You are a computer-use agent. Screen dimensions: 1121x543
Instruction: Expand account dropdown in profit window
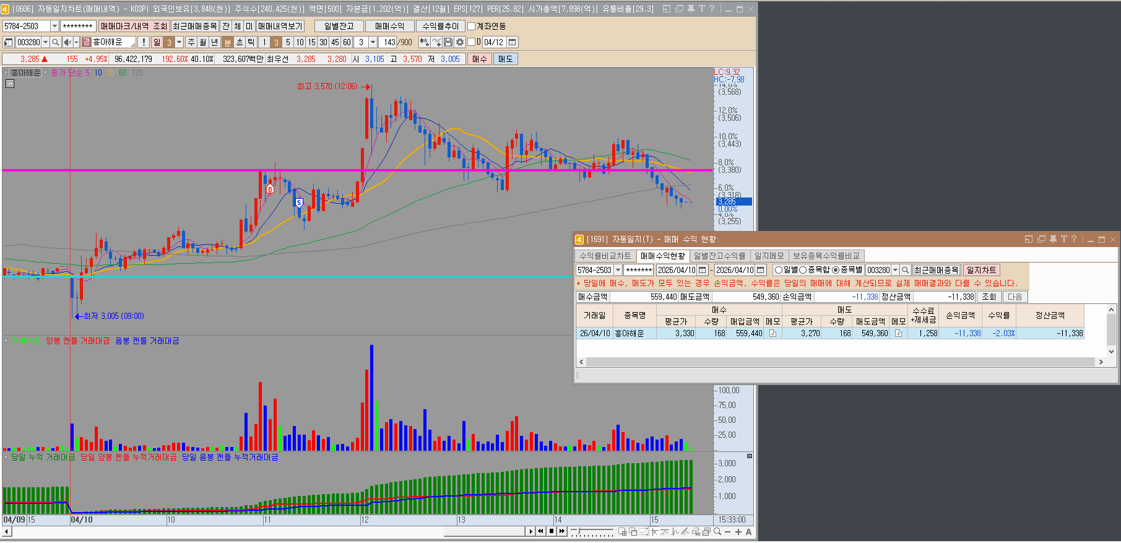click(x=618, y=270)
